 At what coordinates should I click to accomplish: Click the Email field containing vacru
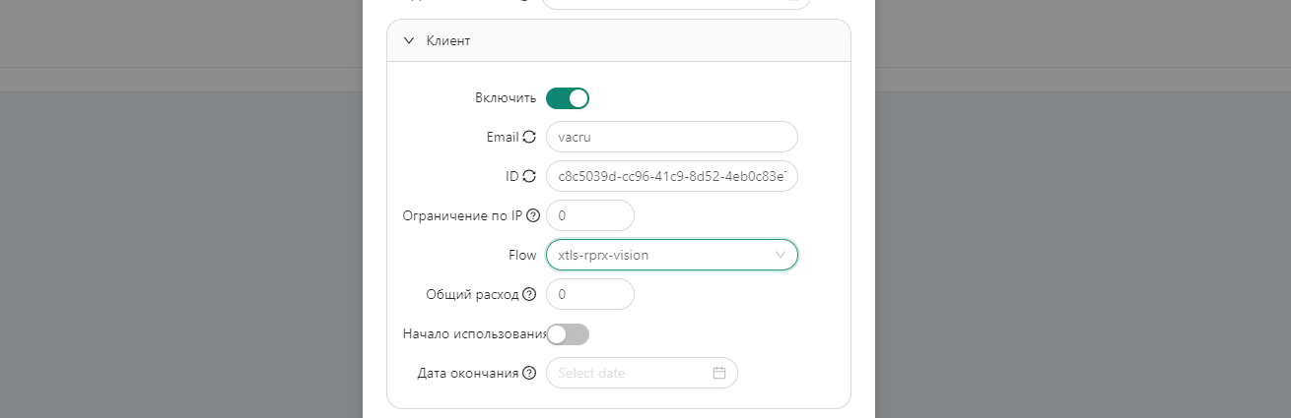click(x=671, y=138)
